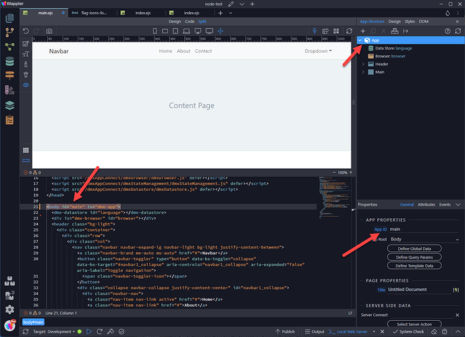
Task: Click the Select Server Action button
Action: tap(414, 324)
